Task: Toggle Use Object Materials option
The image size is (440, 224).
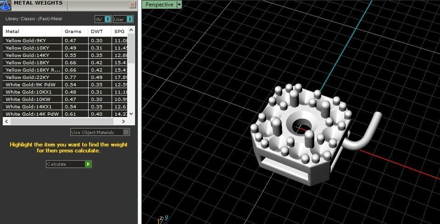Action: pos(100,132)
